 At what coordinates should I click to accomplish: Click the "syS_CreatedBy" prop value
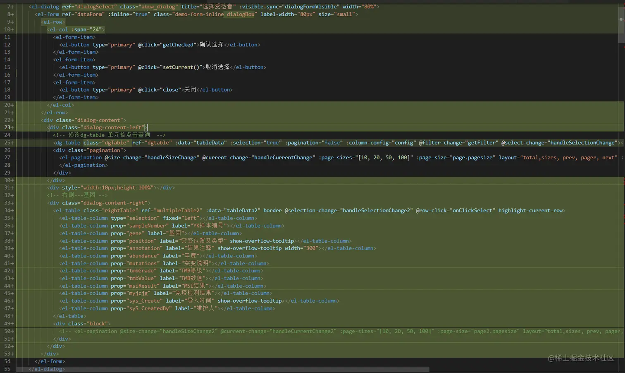click(149, 308)
